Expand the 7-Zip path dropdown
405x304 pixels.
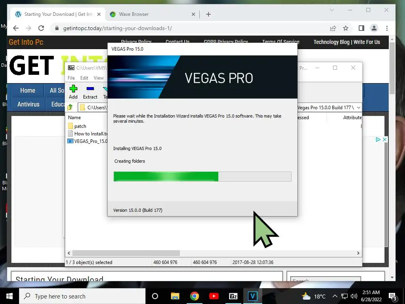point(358,108)
